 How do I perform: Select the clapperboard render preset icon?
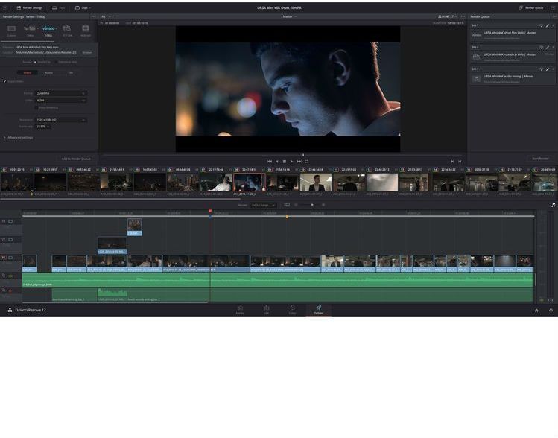tap(67, 30)
